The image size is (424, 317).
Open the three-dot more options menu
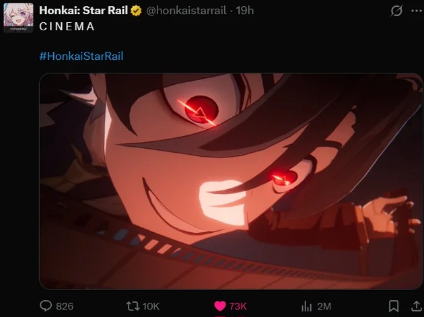(x=417, y=11)
